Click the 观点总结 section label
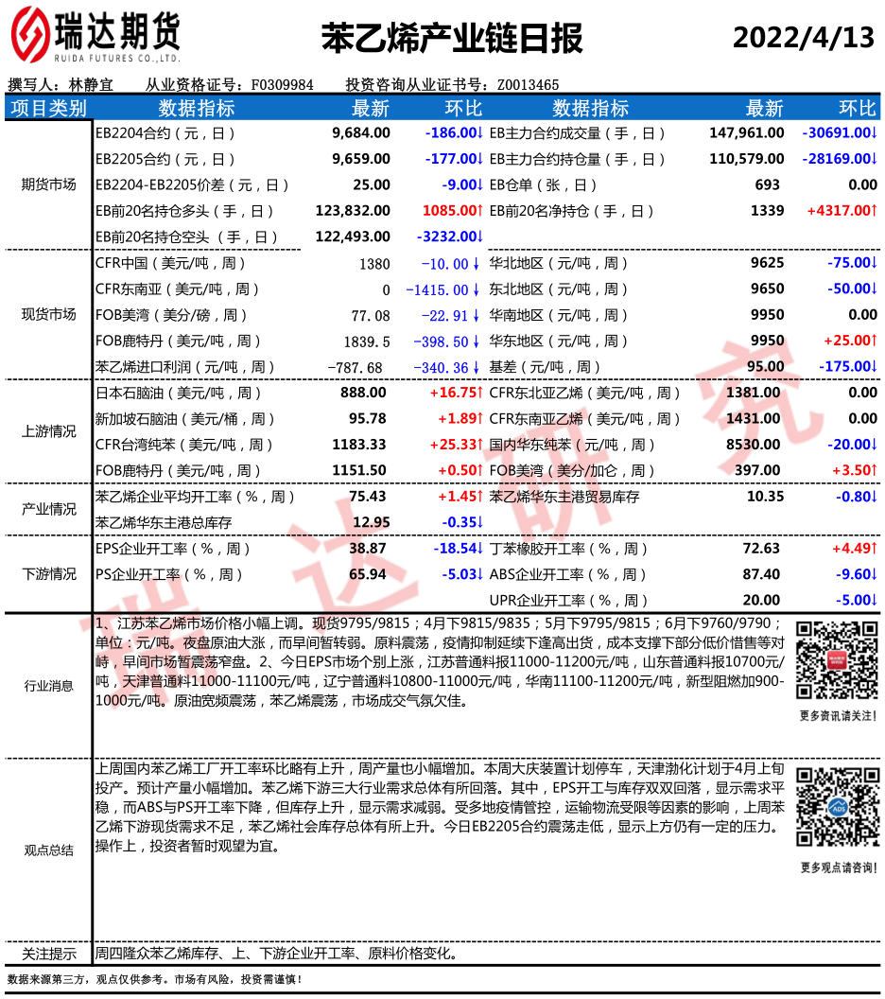Viewport: 885px width, 999px height. (48, 850)
